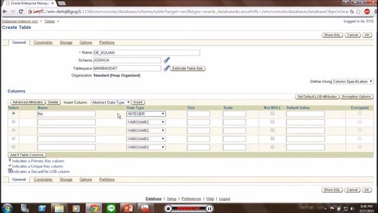Screen dimensions: 378x213
Task: Click the column name field containing No
Action: click(x=66, y=114)
